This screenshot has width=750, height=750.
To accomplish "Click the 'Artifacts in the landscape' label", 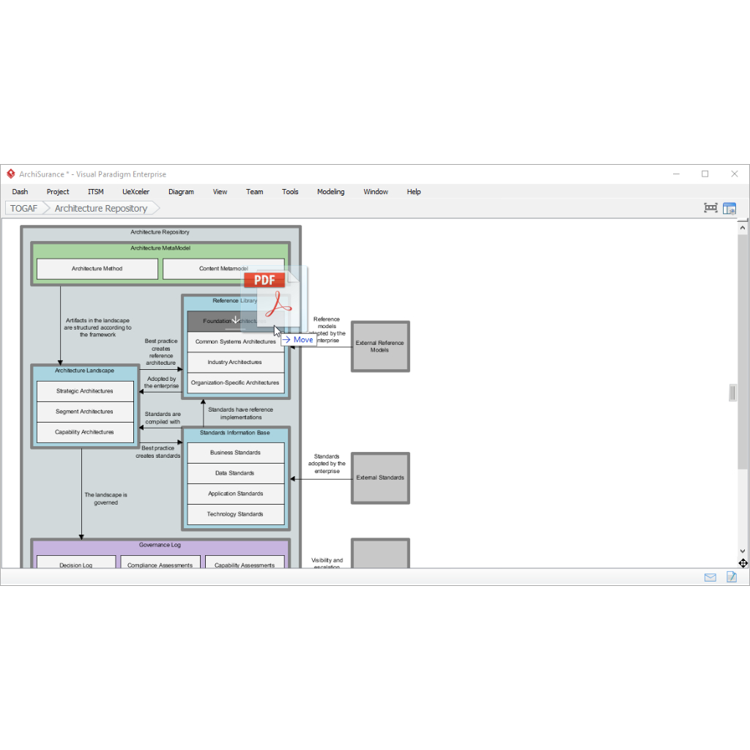I will pyautogui.click(x=97, y=327).
